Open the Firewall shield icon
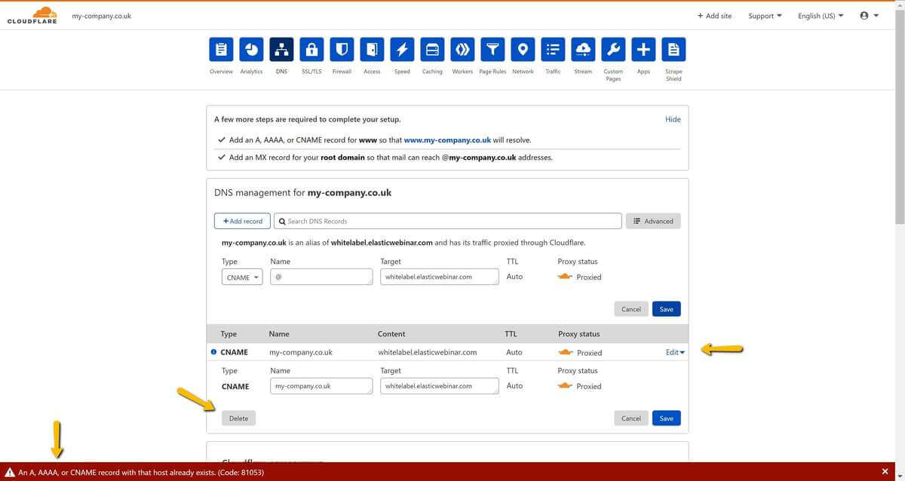Viewport: 905px width, 481px height. coord(342,50)
